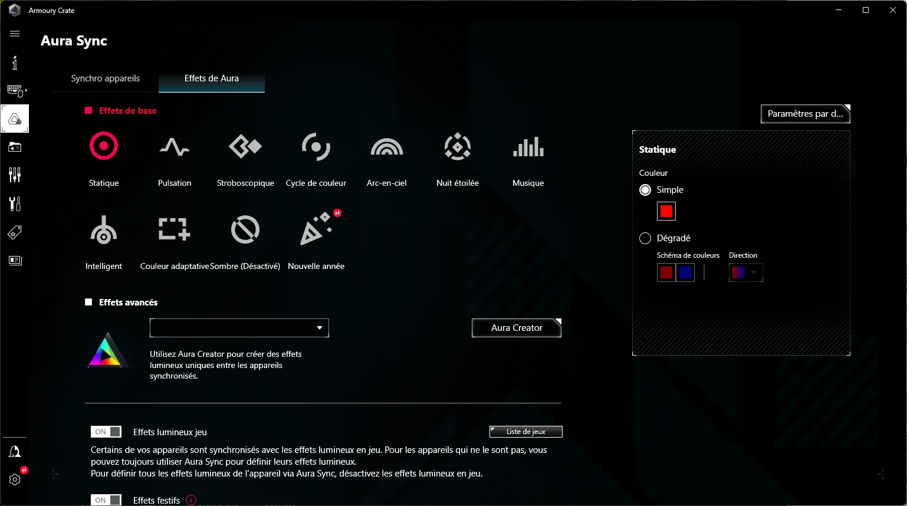Apply the Arc-en-ciel rainbow effect
Image resolution: width=907 pixels, height=506 pixels.
click(x=387, y=146)
